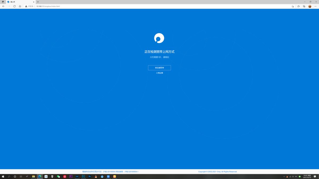Reload the page with the refresh icon

(14, 6)
